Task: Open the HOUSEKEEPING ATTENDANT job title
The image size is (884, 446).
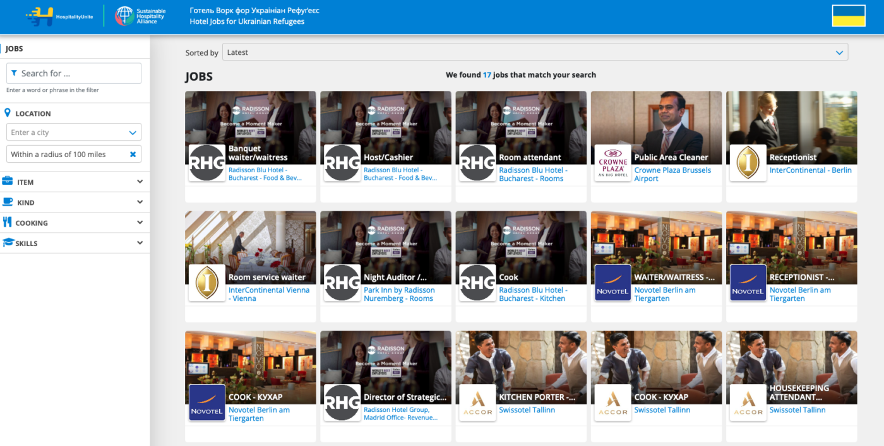Action: click(799, 392)
